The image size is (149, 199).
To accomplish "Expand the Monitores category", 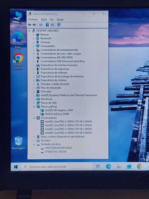I will coord(34,99).
